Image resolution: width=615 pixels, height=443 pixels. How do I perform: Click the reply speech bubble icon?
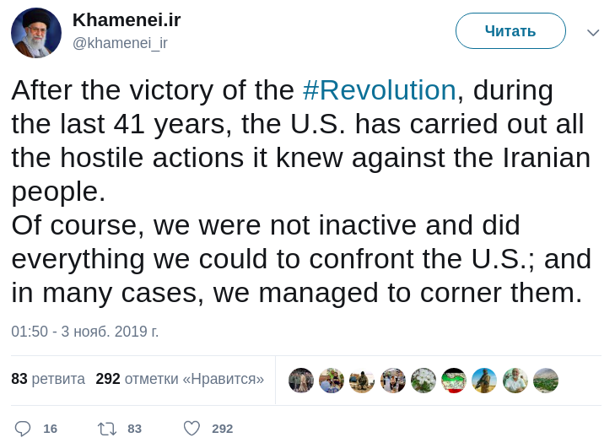click(x=23, y=429)
